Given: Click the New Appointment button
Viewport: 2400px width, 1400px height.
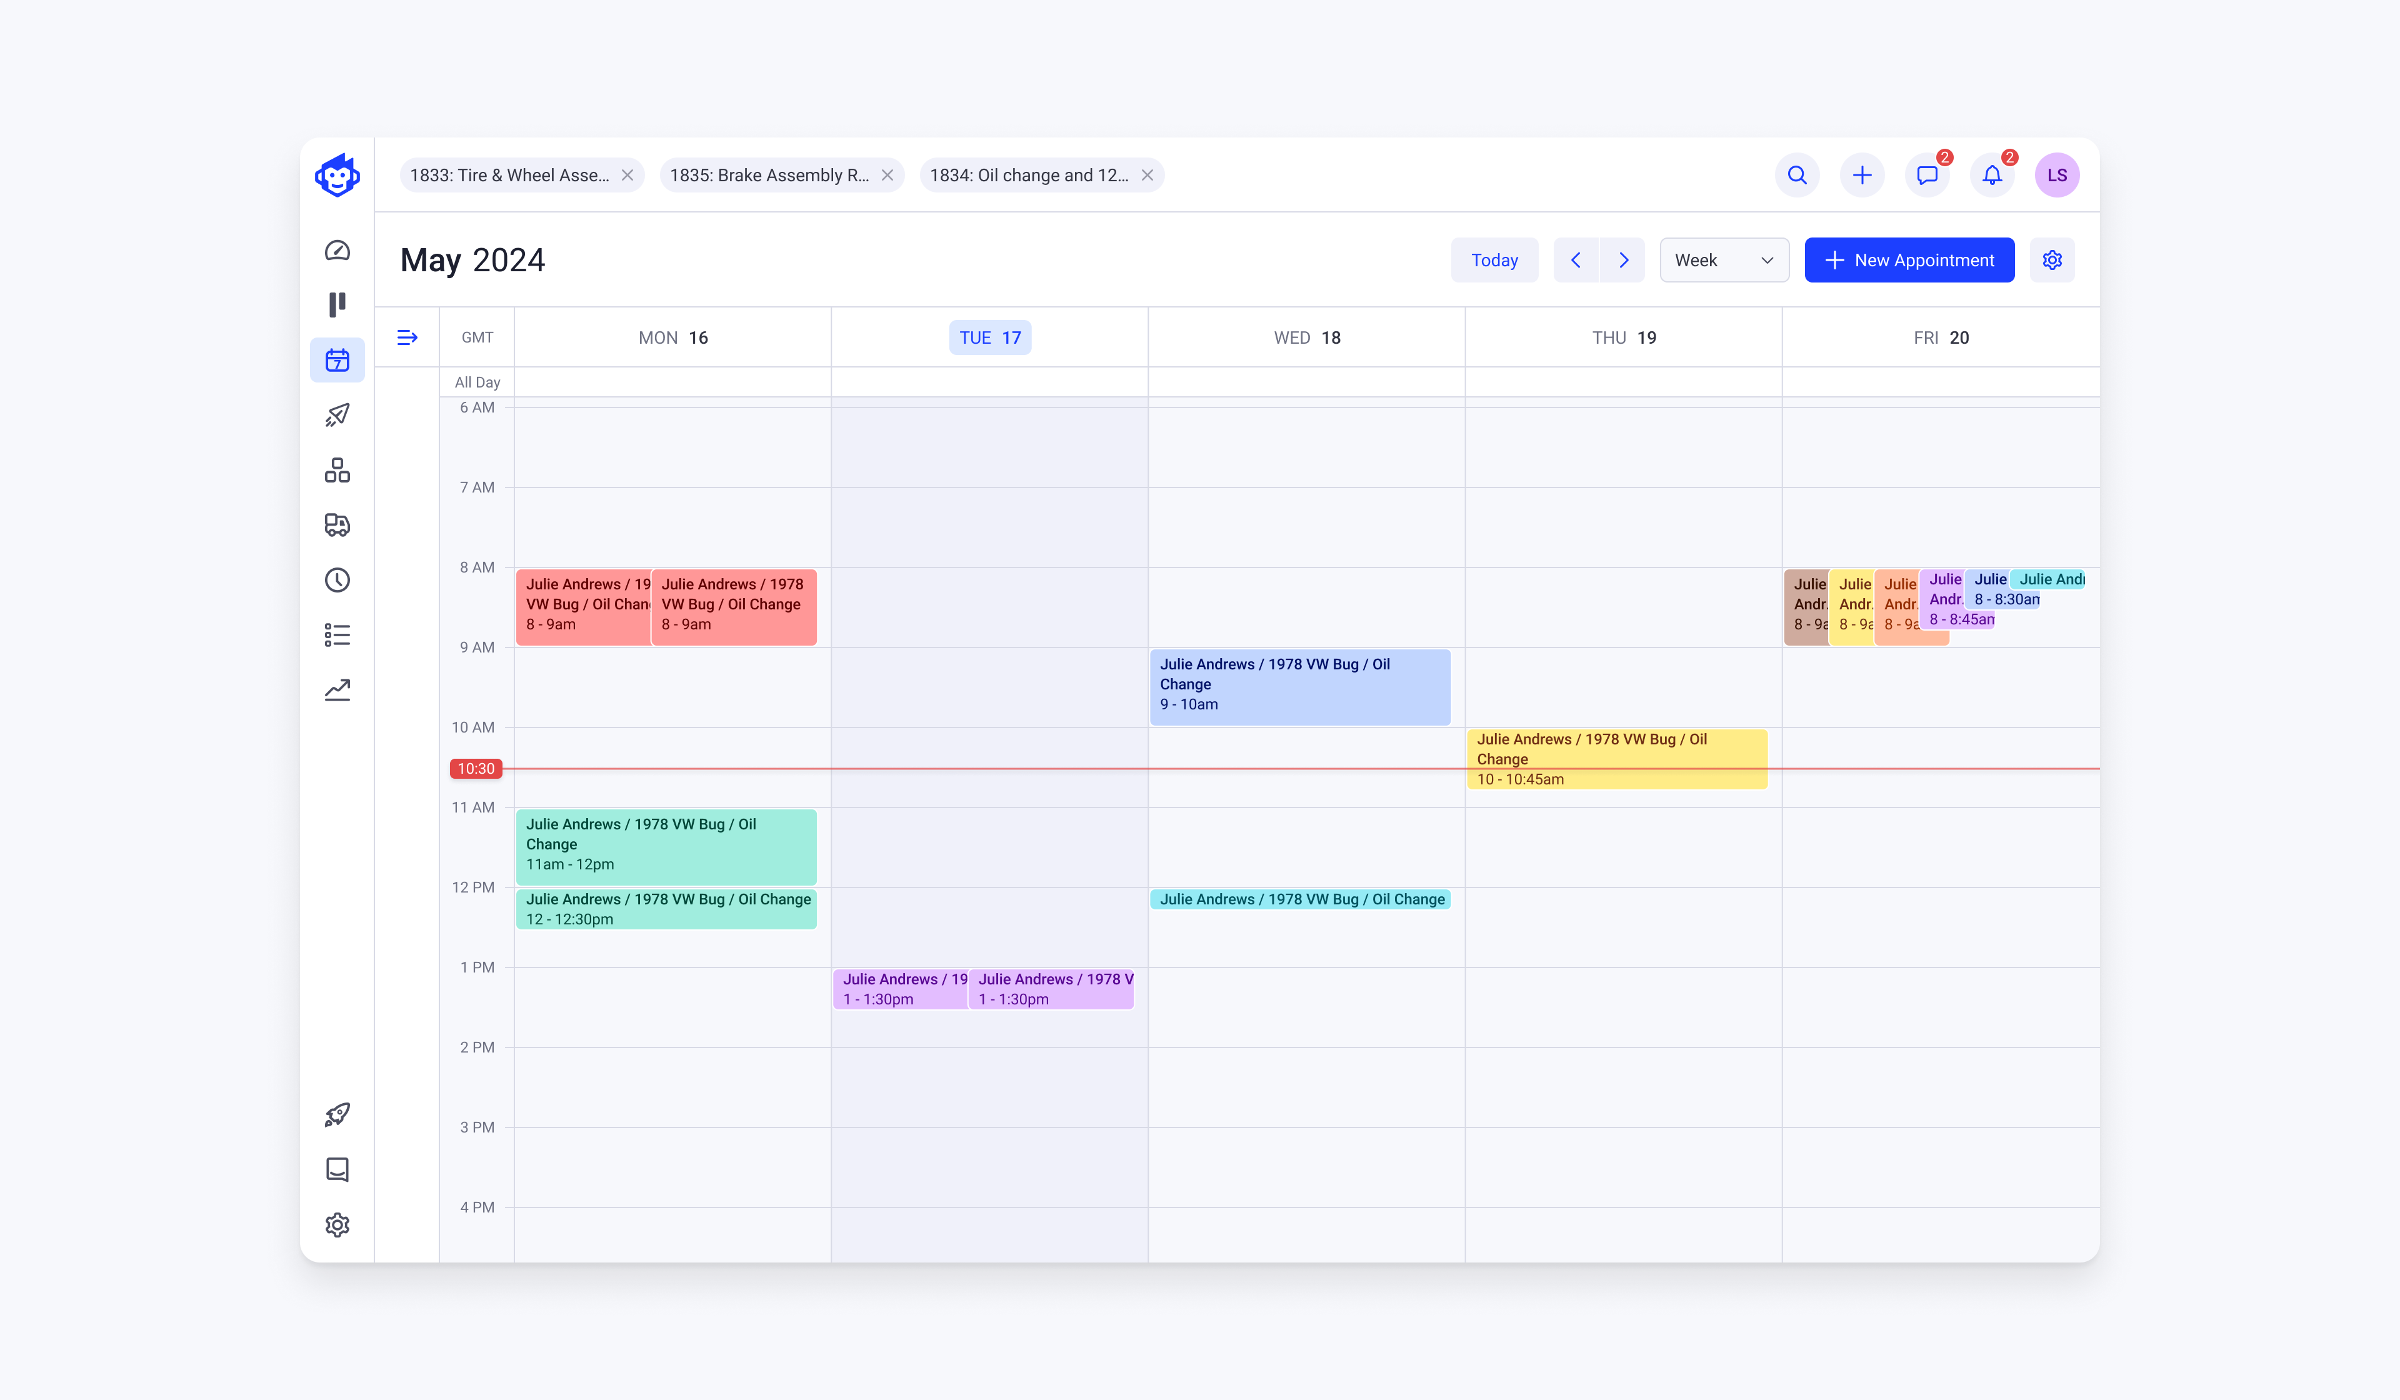Looking at the screenshot, I should coord(1909,260).
